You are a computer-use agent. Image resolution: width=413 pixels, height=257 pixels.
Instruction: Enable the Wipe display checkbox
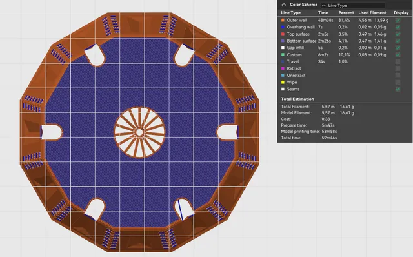click(398, 82)
